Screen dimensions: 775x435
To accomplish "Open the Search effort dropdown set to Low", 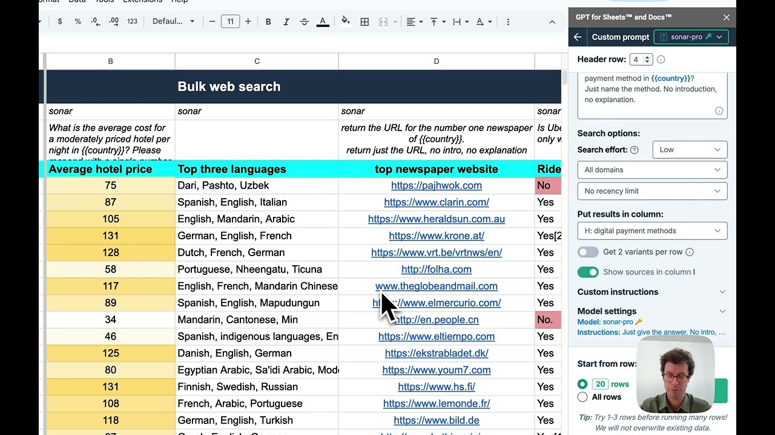I will [690, 150].
